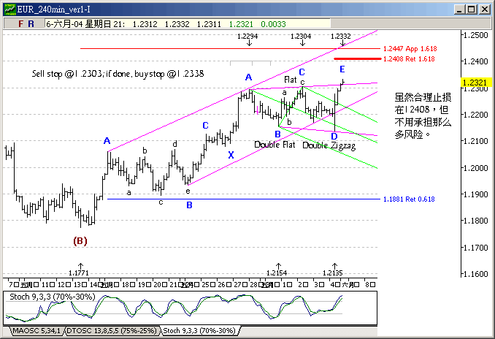Click the Stoch 9,3,3 (70%-30%) indicator title
495x339 pixels.
(x=52, y=297)
